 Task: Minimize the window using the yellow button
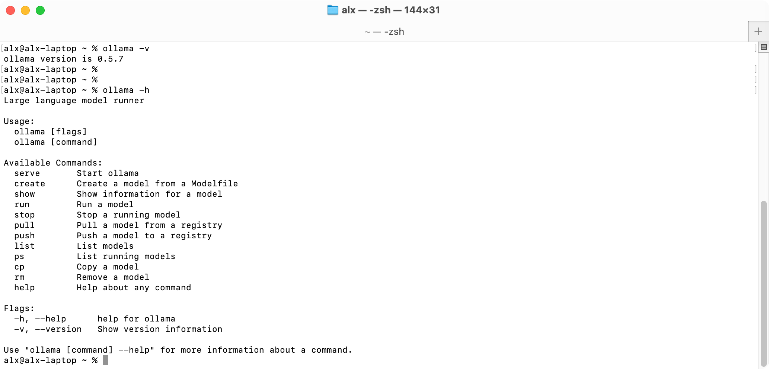click(25, 10)
